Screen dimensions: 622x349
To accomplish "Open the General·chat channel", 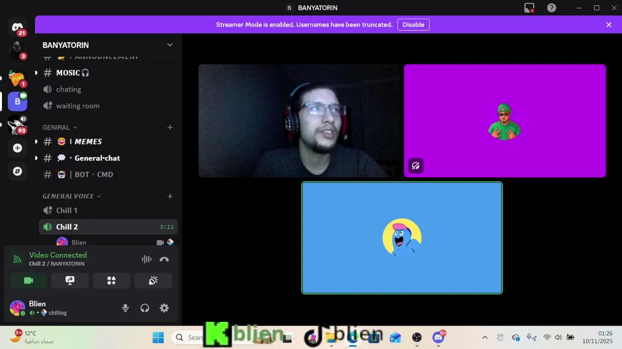I will pos(108,158).
